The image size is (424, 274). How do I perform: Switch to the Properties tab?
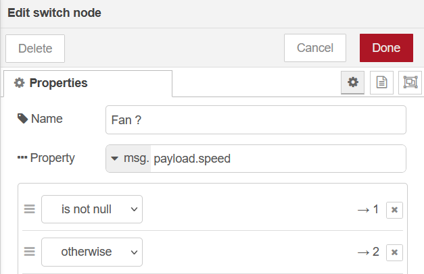[51, 83]
